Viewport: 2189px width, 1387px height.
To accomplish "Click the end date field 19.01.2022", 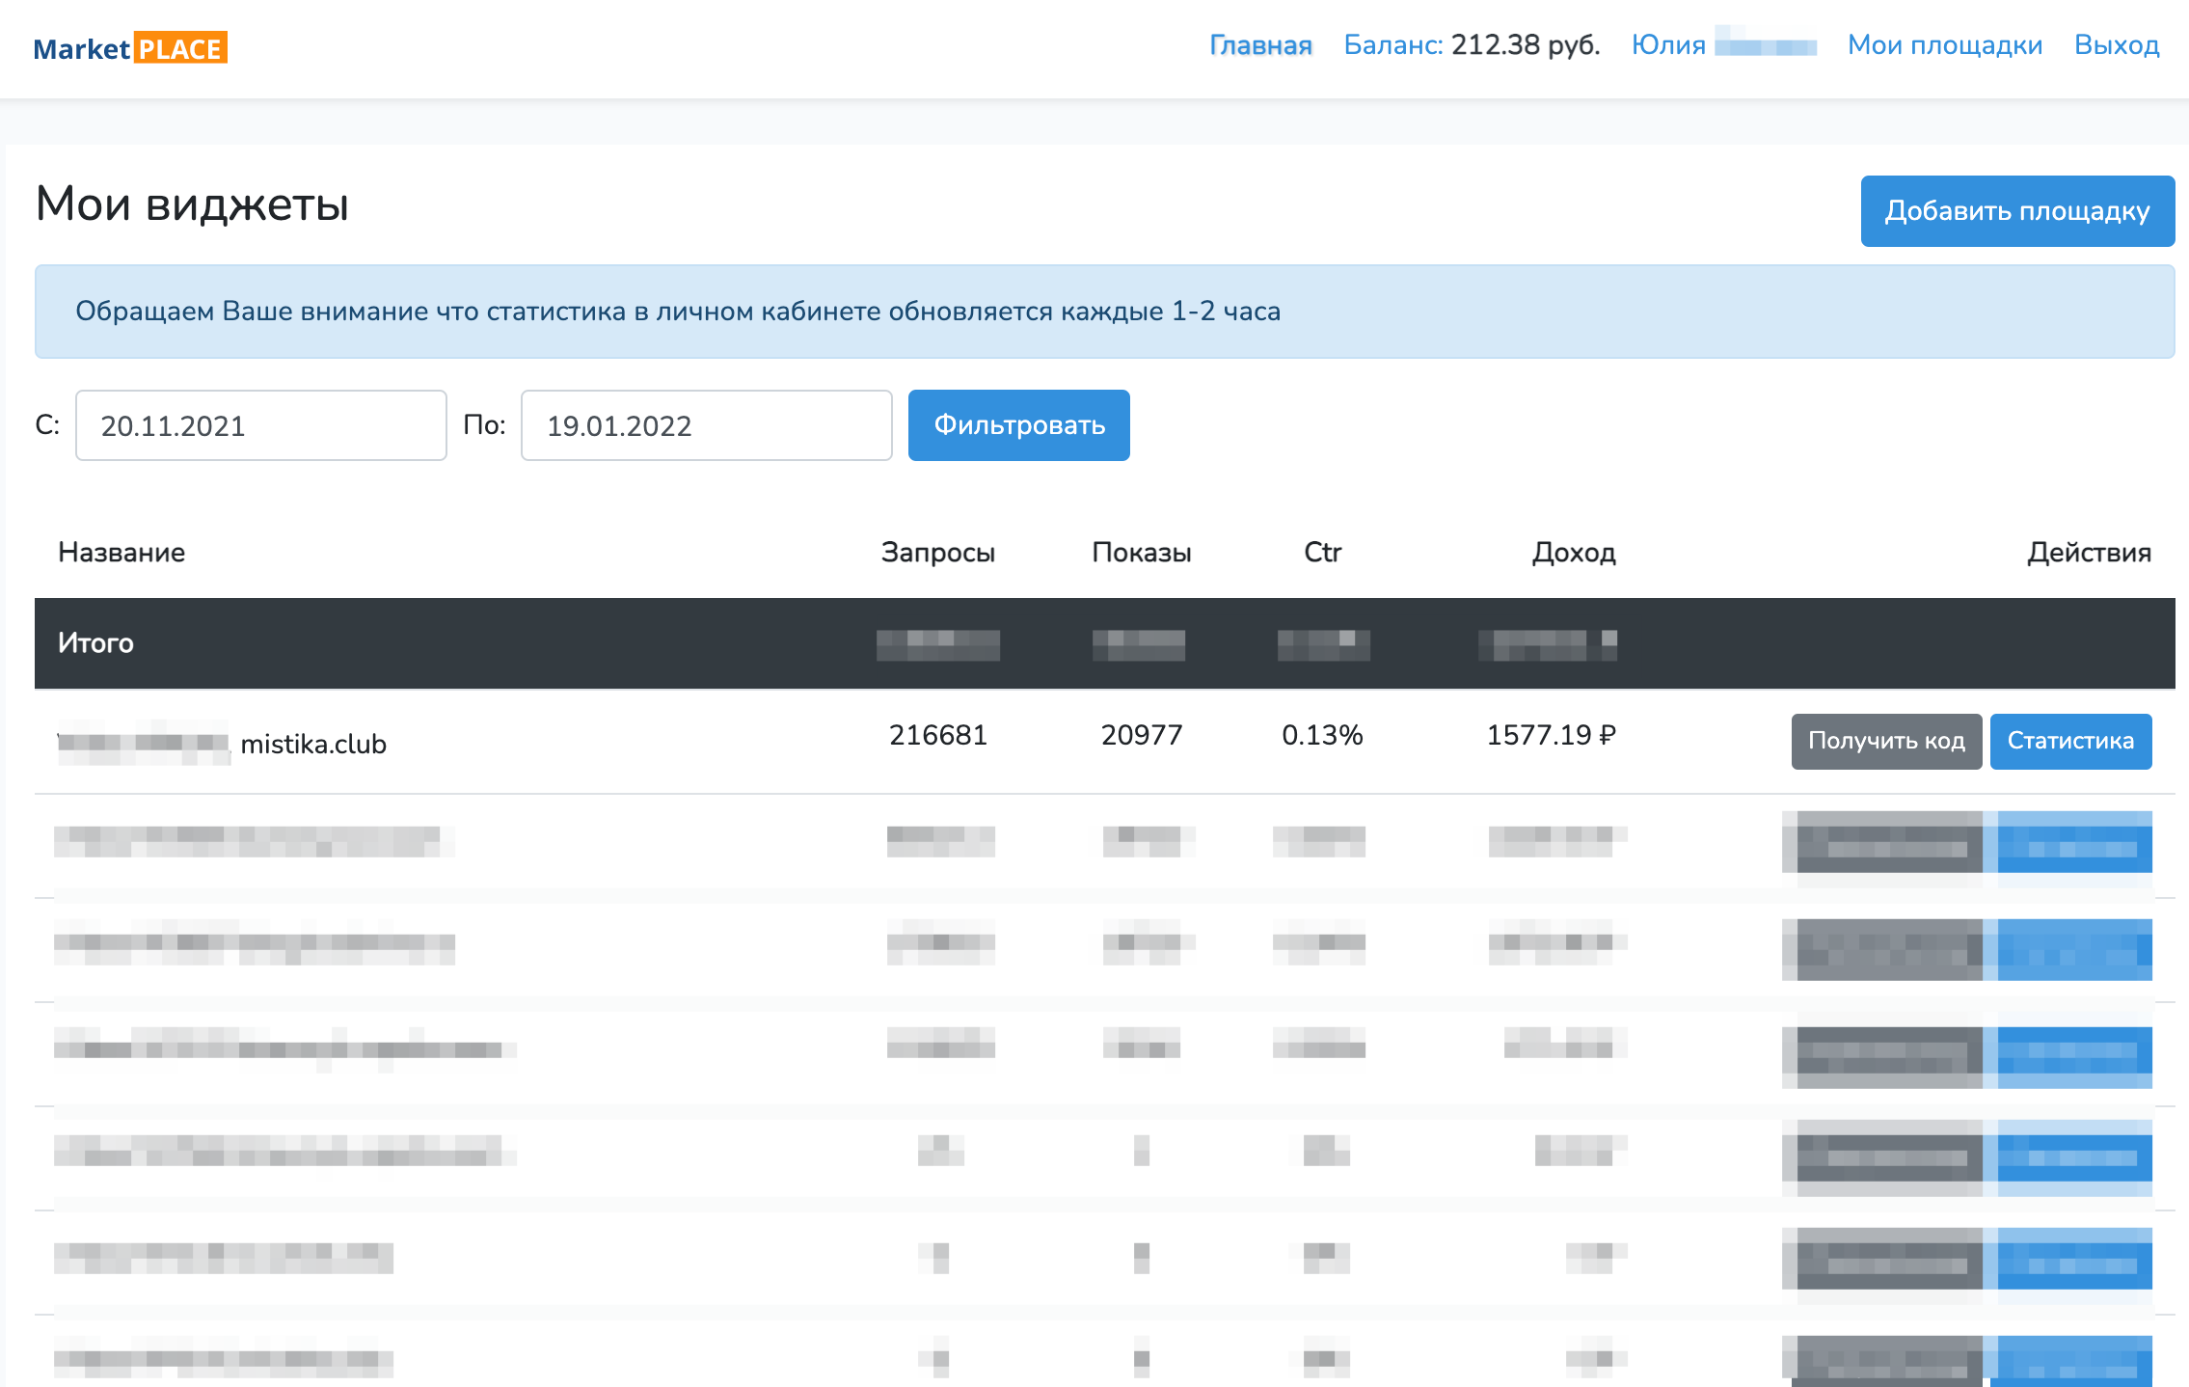I will click(706, 425).
